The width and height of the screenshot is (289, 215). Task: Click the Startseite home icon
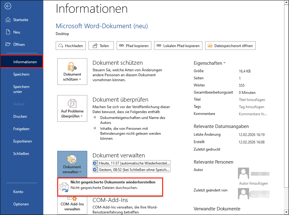click(x=8, y=20)
